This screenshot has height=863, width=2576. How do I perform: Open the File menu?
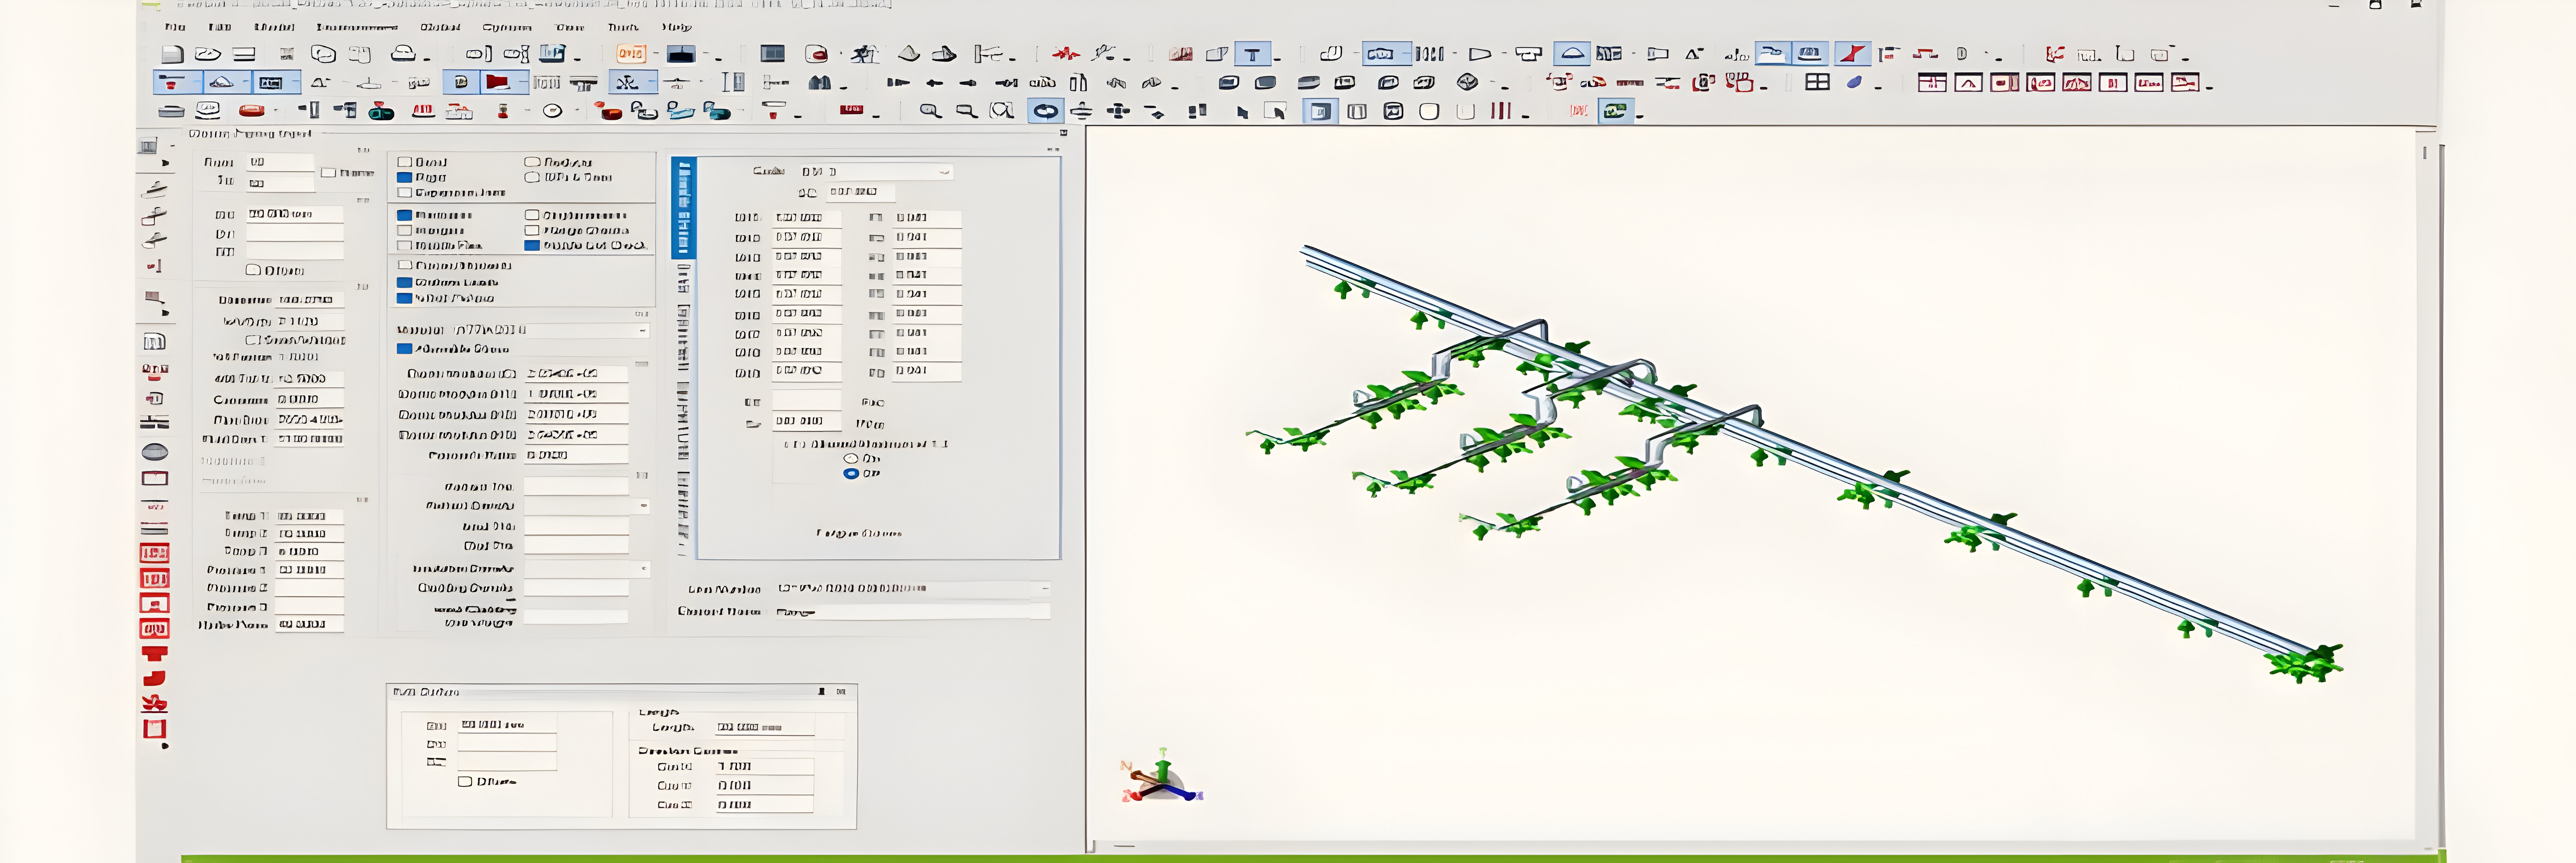click(x=175, y=27)
